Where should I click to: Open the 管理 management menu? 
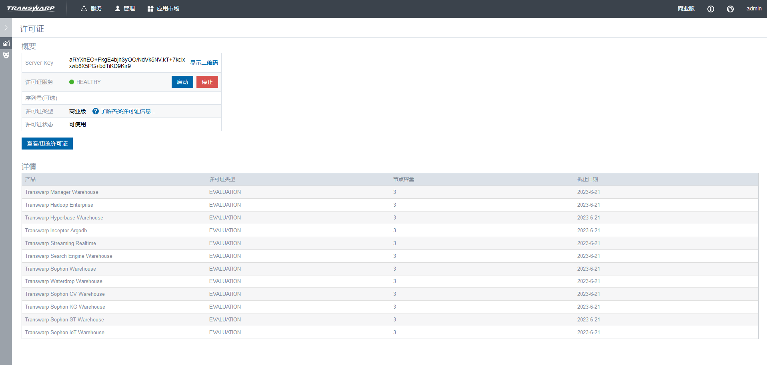pos(125,8)
